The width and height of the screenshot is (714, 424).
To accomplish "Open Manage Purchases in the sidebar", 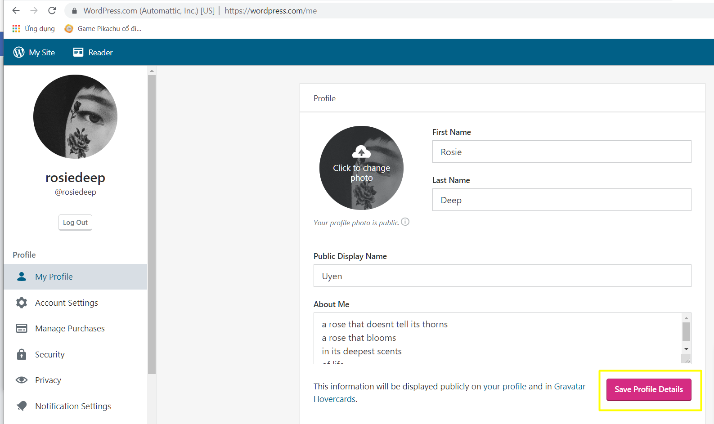I will pos(70,328).
